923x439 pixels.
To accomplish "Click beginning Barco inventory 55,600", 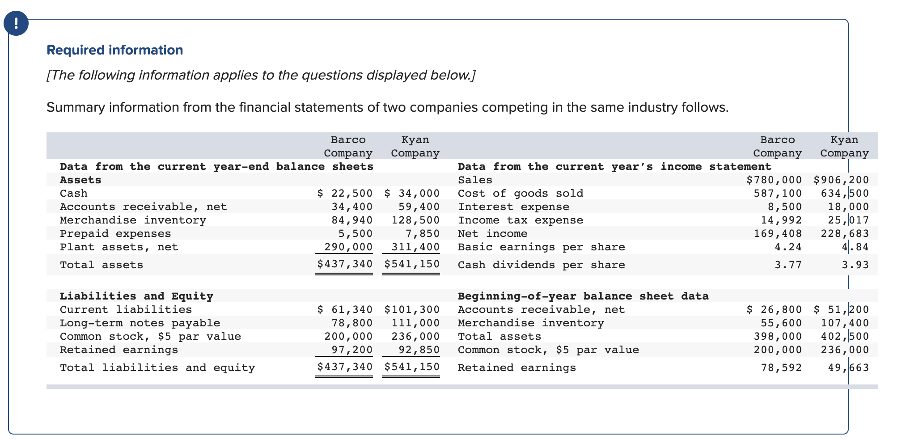I will (781, 323).
